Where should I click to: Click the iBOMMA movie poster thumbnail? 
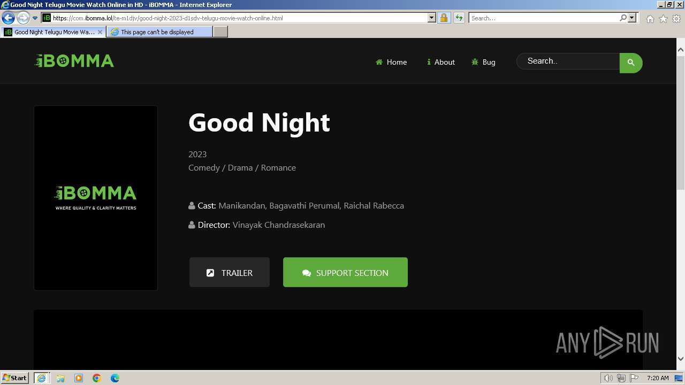tap(96, 198)
